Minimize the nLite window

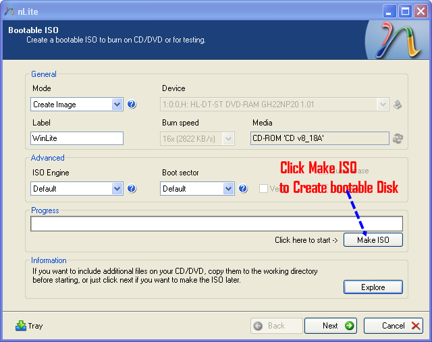[389, 11]
